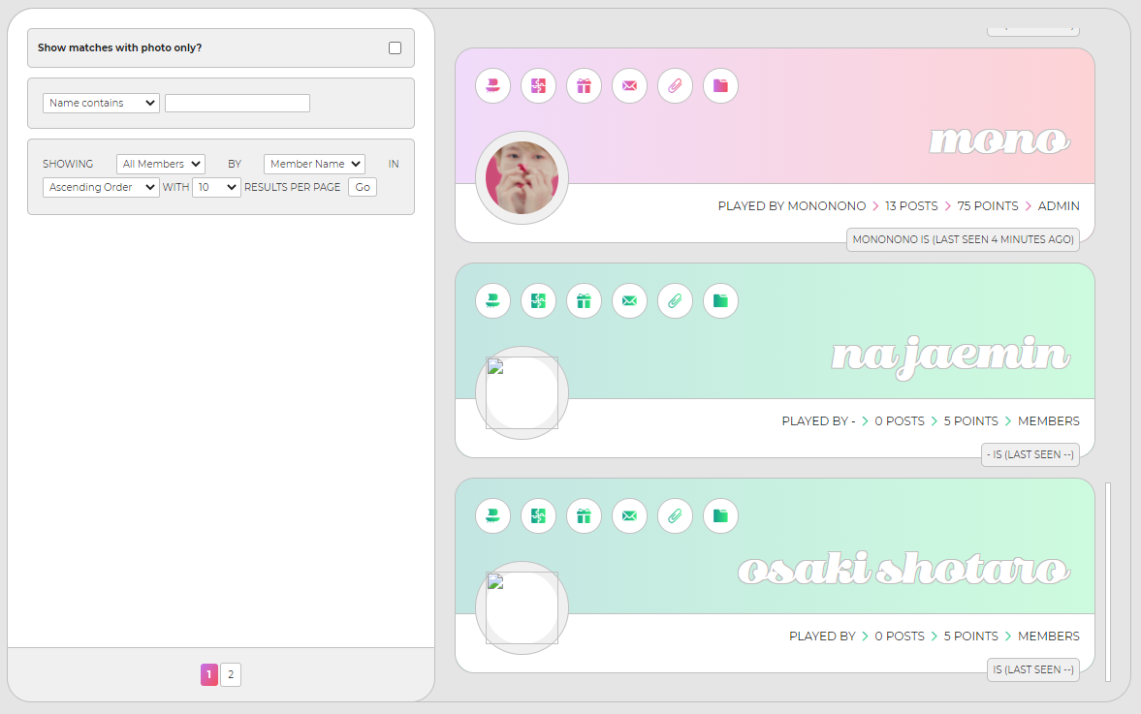1141x714 pixels.
Task: Open the gift icon on mono's card
Action: point(584,86)
